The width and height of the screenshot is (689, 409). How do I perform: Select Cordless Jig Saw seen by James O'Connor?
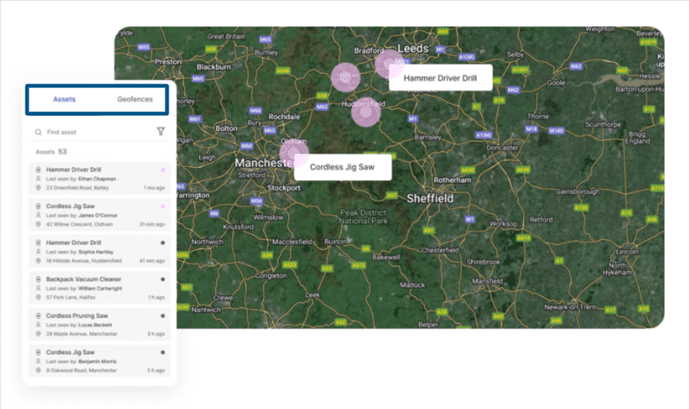pyautogui.click(x=100, y=215)
